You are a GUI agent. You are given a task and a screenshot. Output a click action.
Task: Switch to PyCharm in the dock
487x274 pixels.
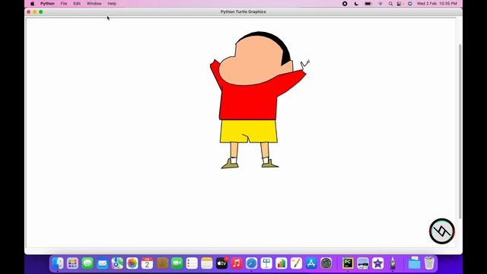tap(348, 263)
